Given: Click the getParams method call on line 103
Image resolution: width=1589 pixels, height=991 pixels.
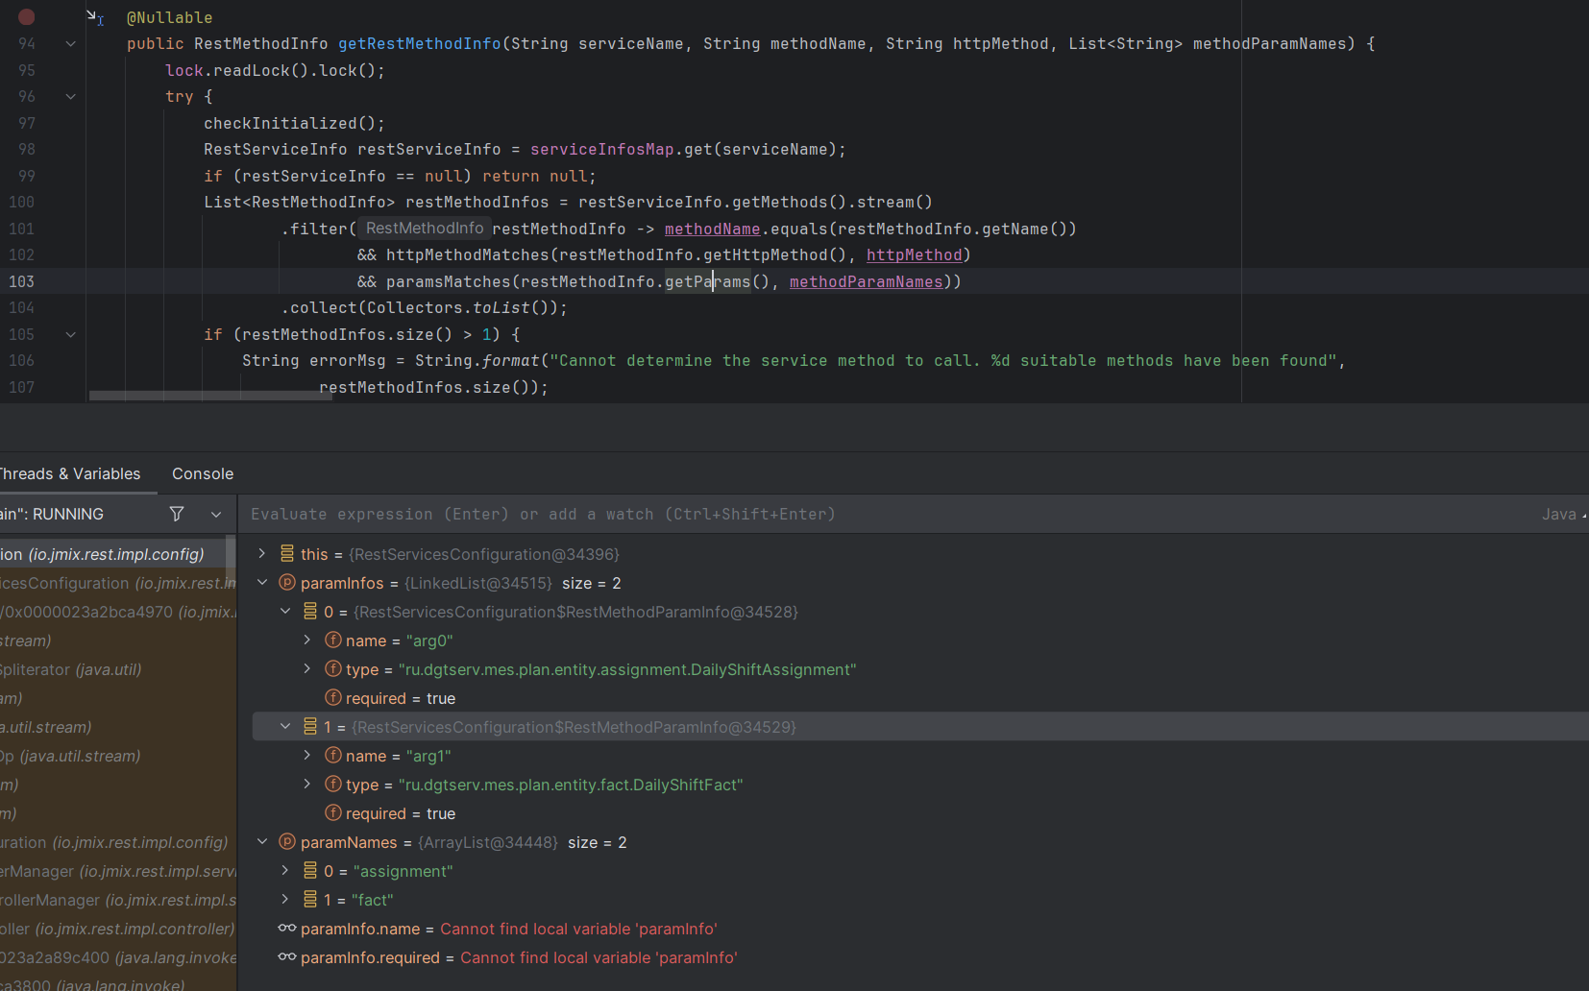Looking at the screenshot, I should 707,281.
